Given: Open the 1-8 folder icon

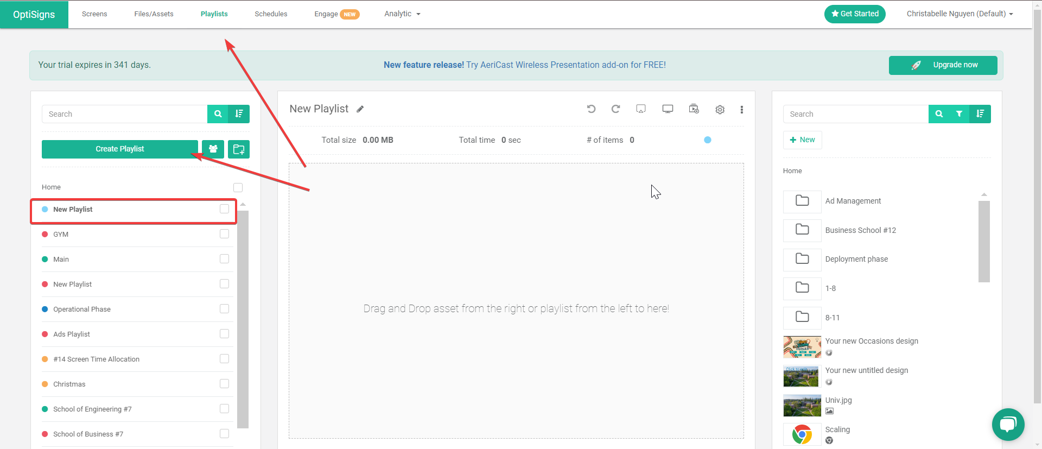Looking at the screenshot, I should [x=802, y=288].
